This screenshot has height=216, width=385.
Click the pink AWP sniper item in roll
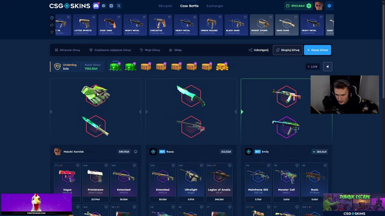coord(191,126)
